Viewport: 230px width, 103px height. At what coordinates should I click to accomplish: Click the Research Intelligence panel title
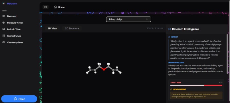(x=185, y=29)
